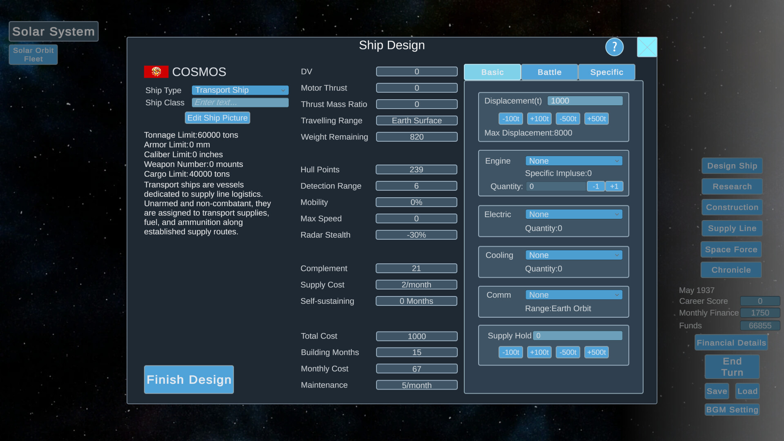Open the Engine selection dropdown showing None
Viewport: 784px width, 441px height.
(573, 160)
